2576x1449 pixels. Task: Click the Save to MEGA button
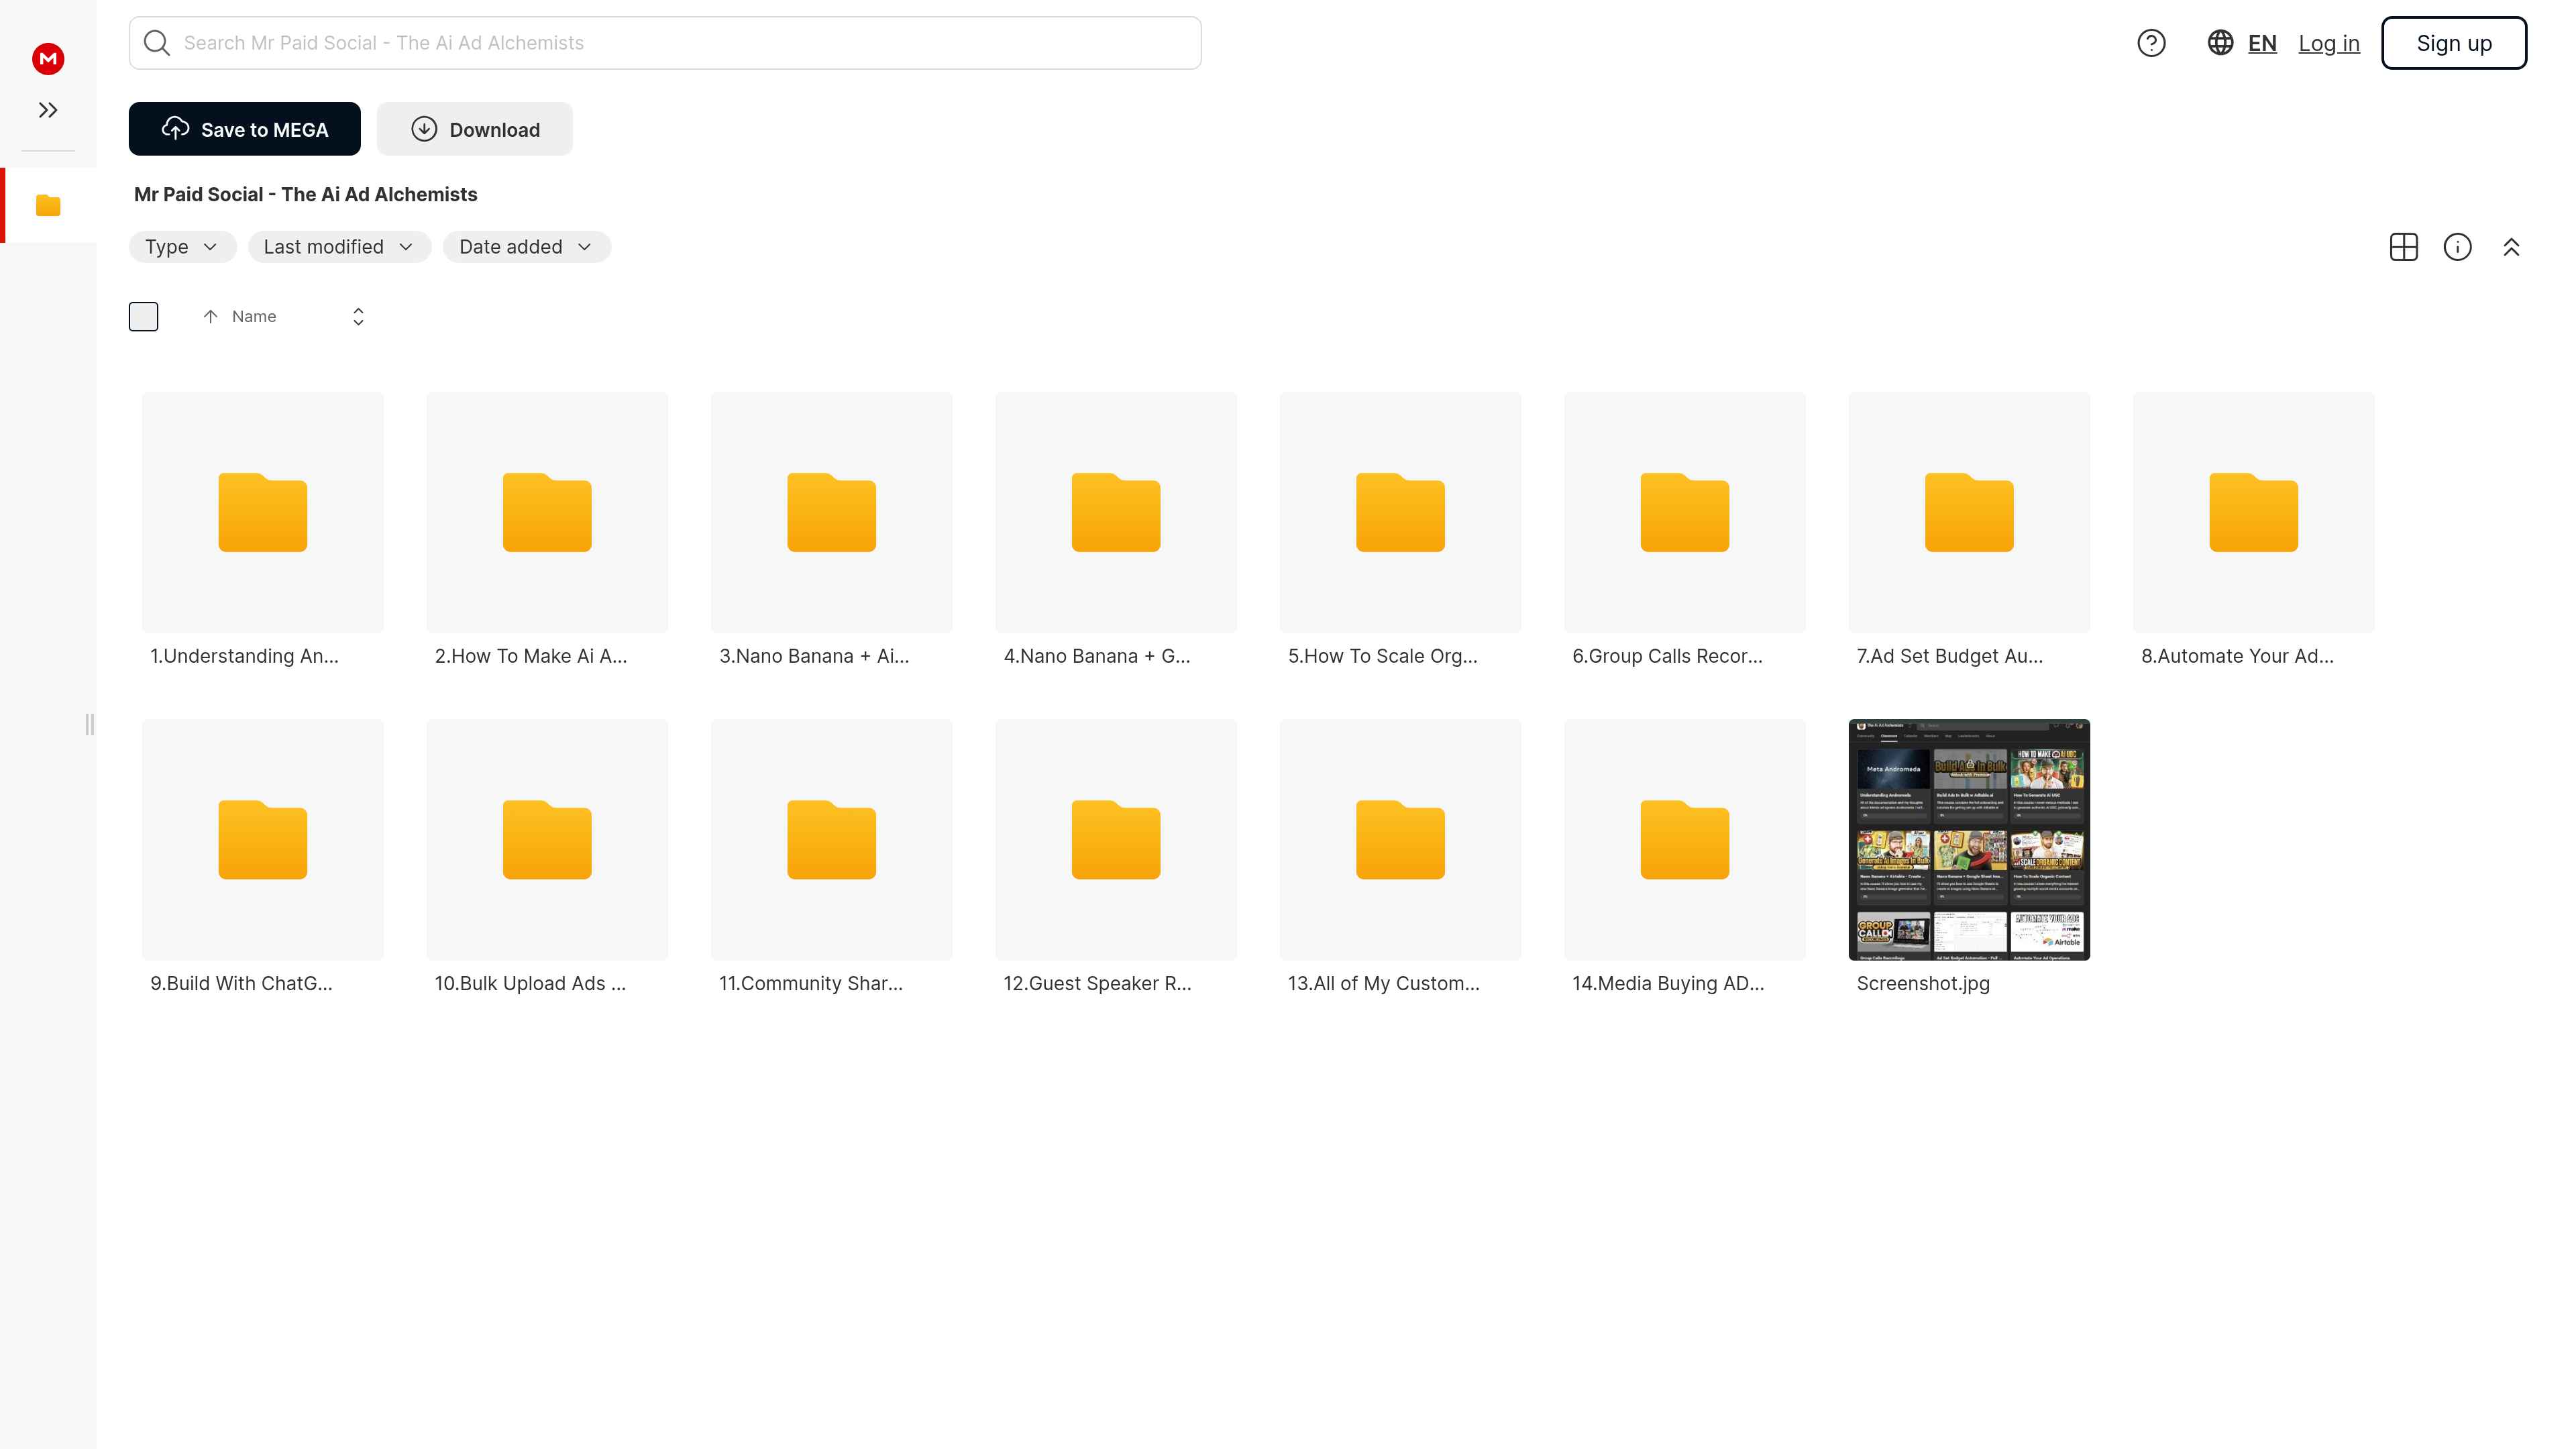[x=244, y=129]
